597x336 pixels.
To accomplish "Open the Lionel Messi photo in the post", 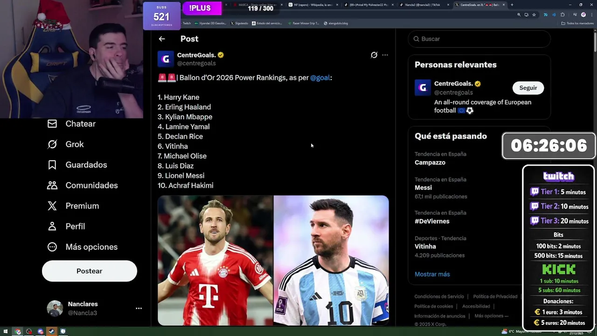I will (331, 260).
